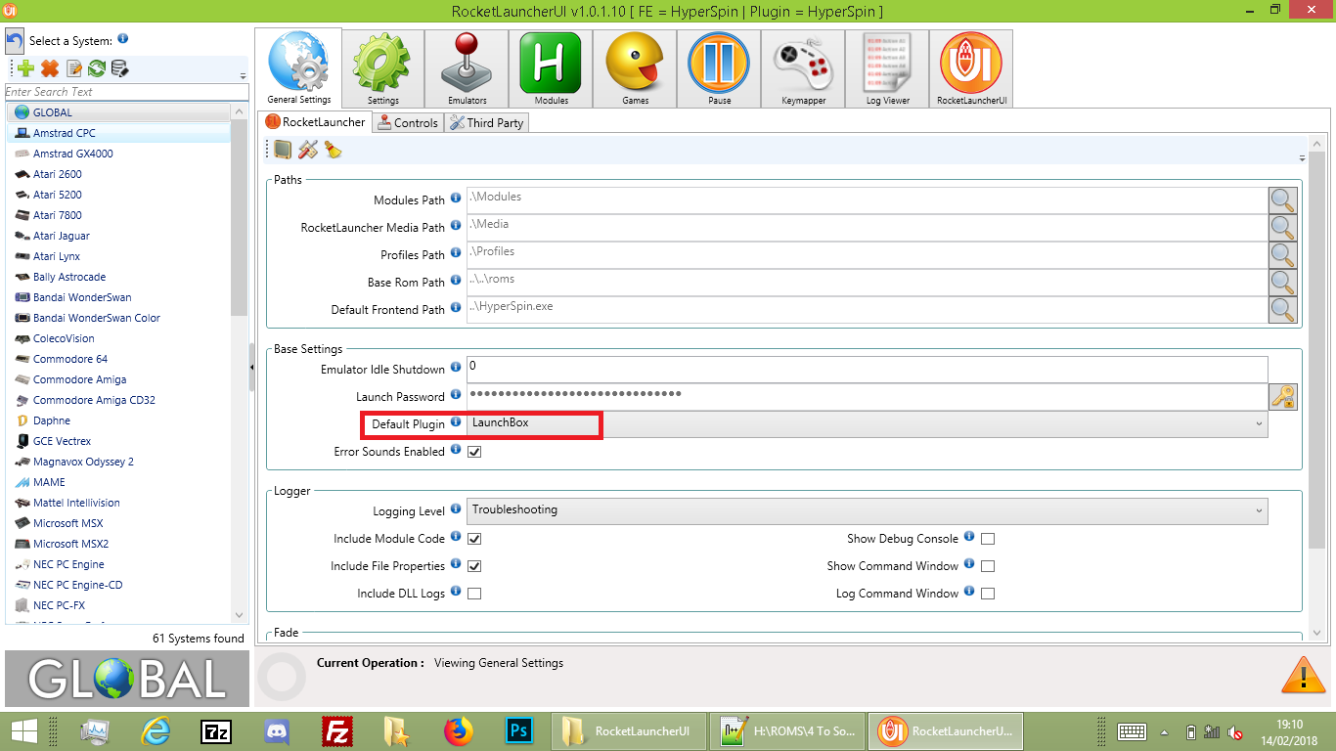Toggle Error Sounds Enabled checkbox
Viewport: 1336px width, 751px height.
pyautogui.click(x=474, y=452)
